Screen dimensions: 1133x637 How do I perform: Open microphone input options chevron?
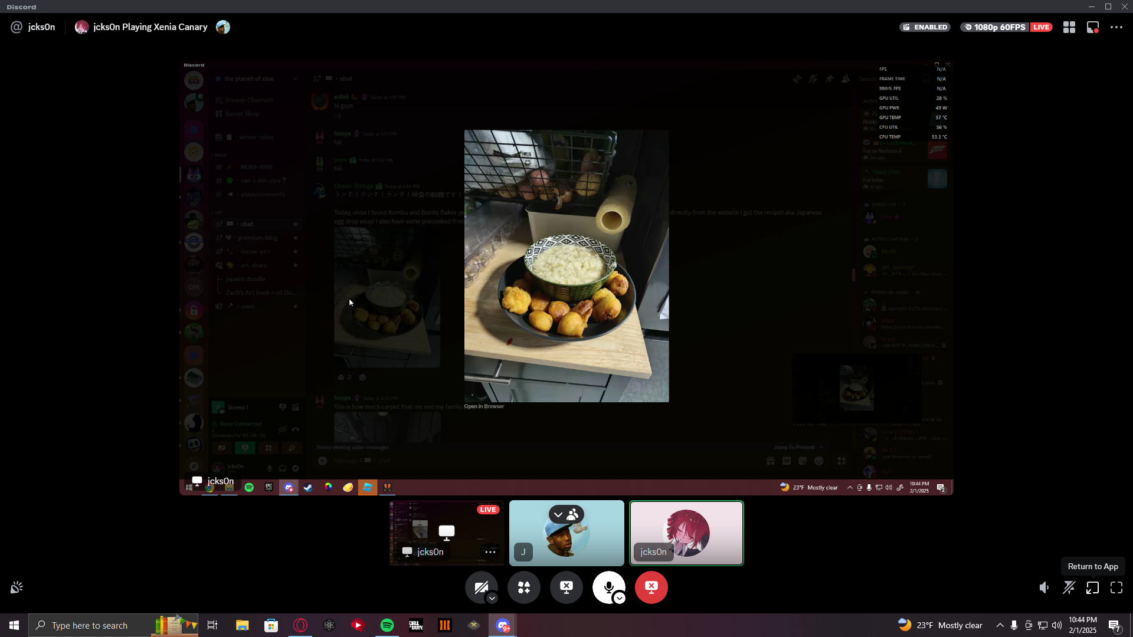click(620, 598)
